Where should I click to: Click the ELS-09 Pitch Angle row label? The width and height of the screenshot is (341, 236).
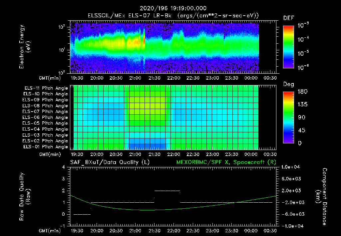45,100
